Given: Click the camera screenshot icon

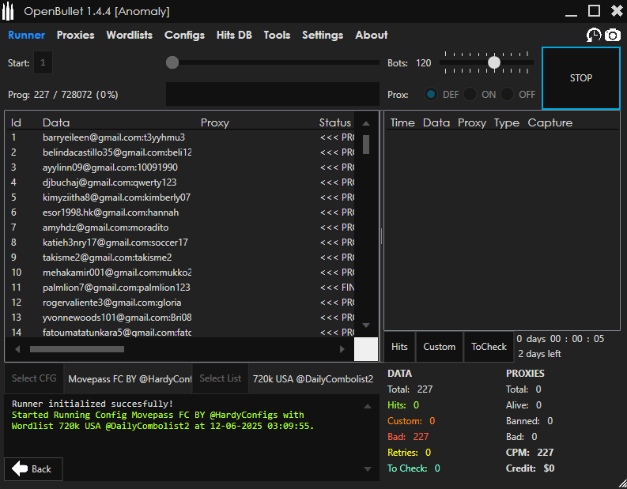Looking at the screenshot, I should click(613, 35).
